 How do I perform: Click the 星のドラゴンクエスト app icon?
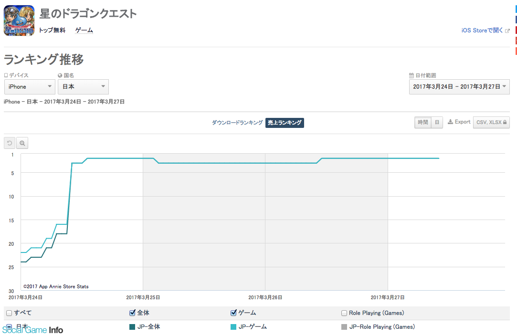pos(19,21)
